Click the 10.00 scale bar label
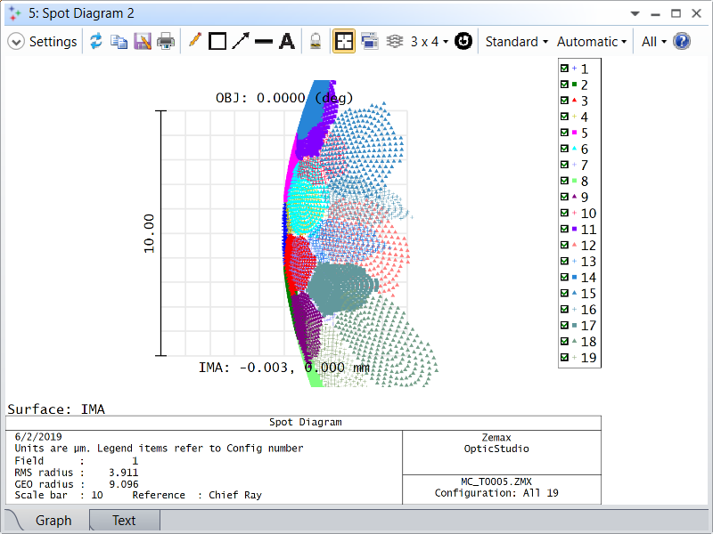The width and height of the screenshot is (713, 534). (149, 233)
